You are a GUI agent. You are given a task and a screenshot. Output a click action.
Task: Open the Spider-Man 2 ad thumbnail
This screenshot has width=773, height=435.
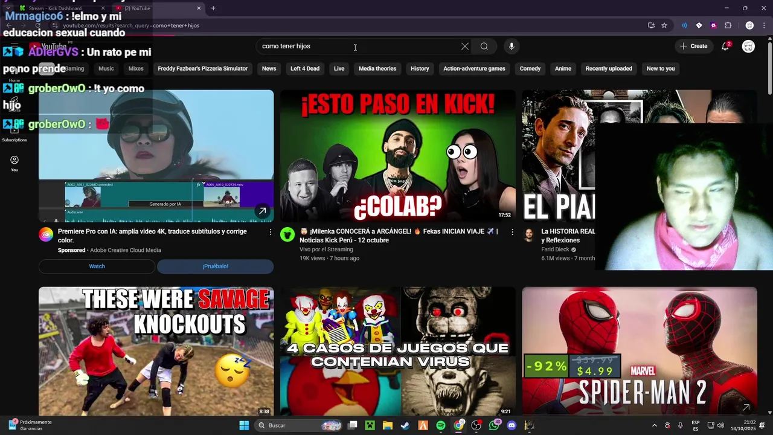point(640,351)
